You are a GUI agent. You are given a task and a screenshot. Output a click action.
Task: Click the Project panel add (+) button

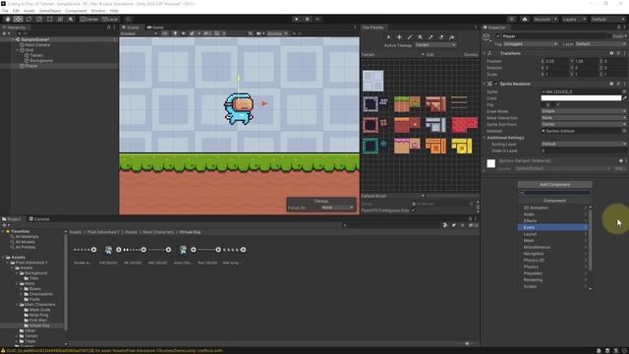[4, 225]
